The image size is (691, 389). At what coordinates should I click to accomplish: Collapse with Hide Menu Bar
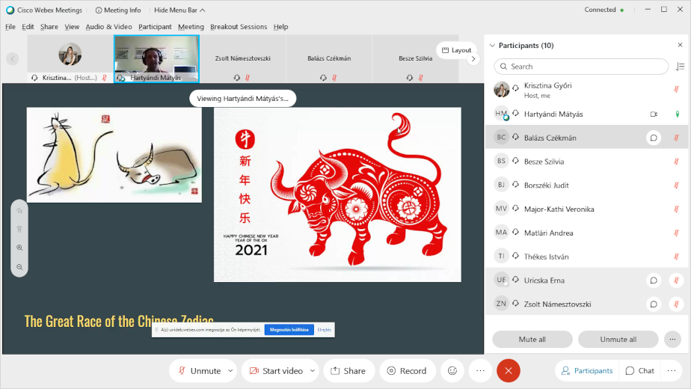[x=179, y=10]
